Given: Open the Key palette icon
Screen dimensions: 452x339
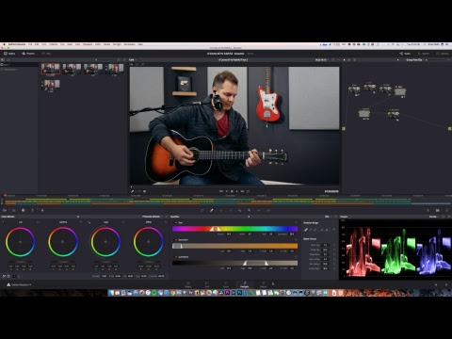Looking at the screenshot, I should pyautogui.click(x=250, y=210).
